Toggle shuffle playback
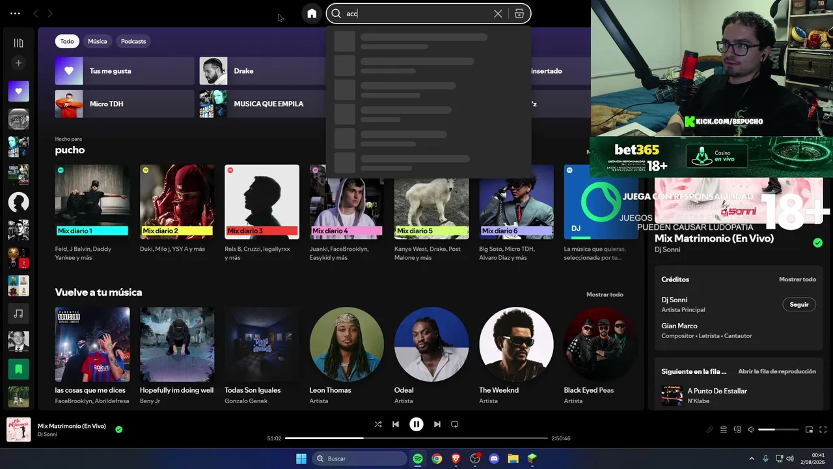 click(378, 424)
